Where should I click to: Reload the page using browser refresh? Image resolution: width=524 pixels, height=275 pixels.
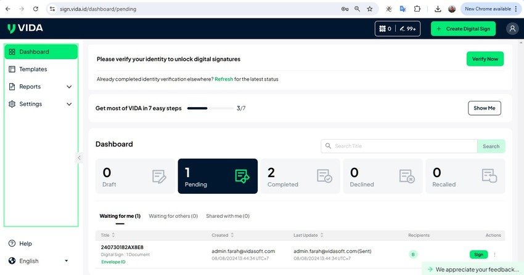tap(35, 9)
